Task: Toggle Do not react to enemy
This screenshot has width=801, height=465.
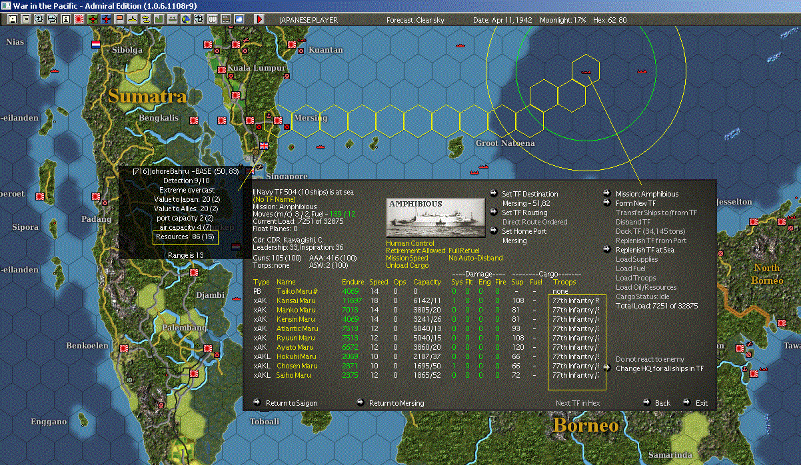Action: (x=650, y=360)
